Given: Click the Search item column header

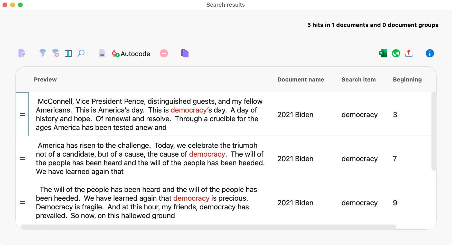Looking at the screenshot, I should [x=359, y=79].
